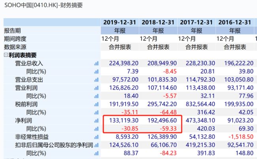The image size is (257, 159).
Task: Click the 年报 cell under 2019-12-31
Action: pyautogui.click(x=120, y=31)
